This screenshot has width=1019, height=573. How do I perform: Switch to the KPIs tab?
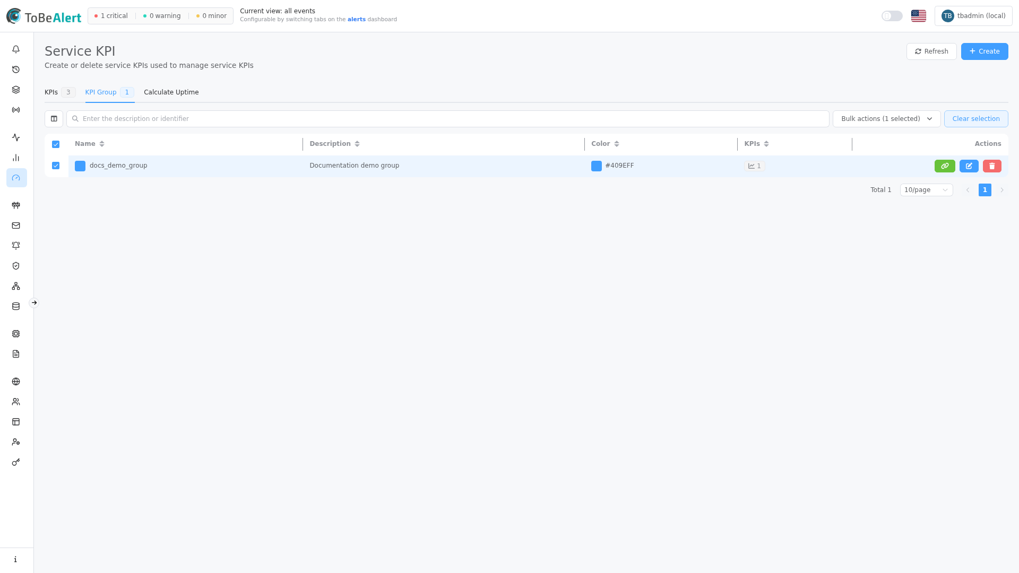point(59,92)
